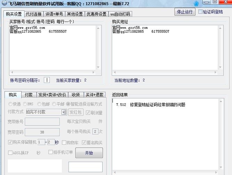Enable 验证码登陆 checkbox
This screenshot has height=175, width=232.
200,12
